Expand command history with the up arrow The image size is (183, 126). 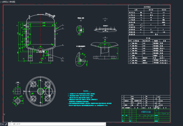coord(105,124)
